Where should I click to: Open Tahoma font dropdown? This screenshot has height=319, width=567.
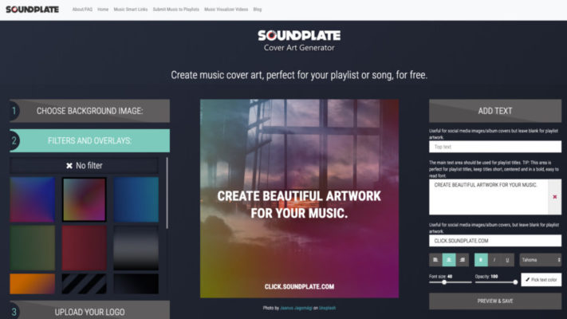pyautogui.click(x=541, y=260)
